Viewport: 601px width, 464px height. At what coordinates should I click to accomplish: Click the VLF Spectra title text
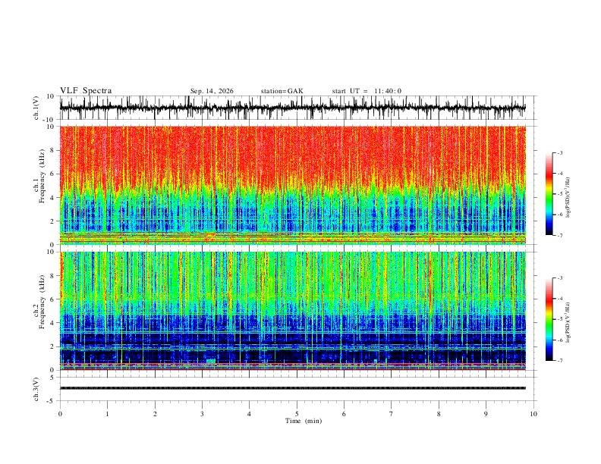click(x=86, y=91)
